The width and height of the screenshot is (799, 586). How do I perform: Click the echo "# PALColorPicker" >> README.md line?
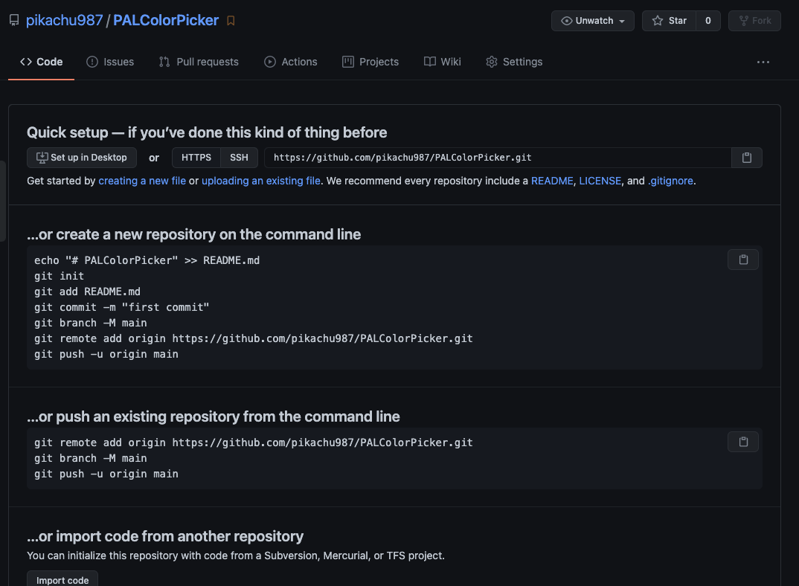(147, 260)
